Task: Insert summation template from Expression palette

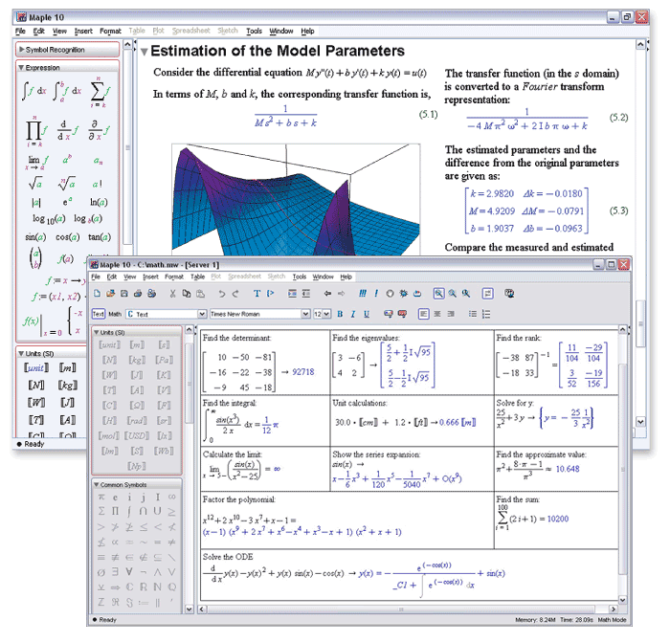Action: click(100, 92)
